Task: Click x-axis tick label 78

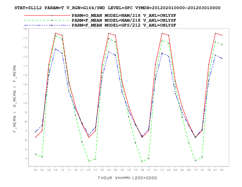Action: click(209, 170)
